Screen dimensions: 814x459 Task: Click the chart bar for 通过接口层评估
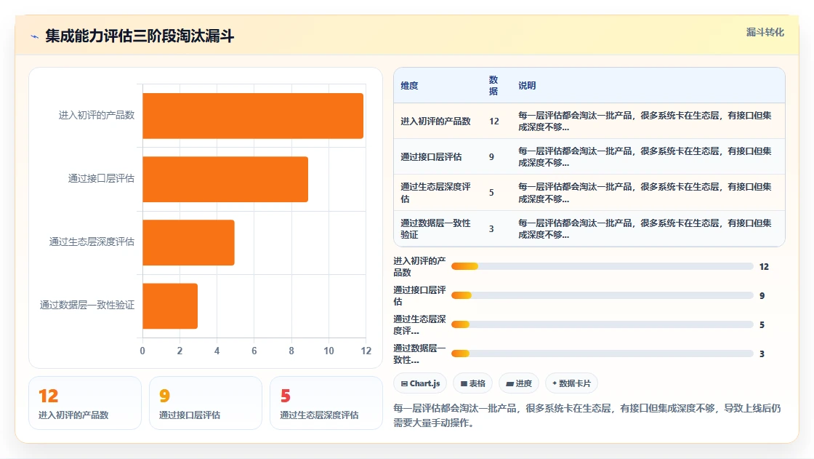pos(225,180)
